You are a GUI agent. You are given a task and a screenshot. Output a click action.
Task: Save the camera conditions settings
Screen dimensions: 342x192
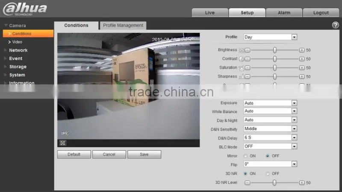[x=144, y=154]
